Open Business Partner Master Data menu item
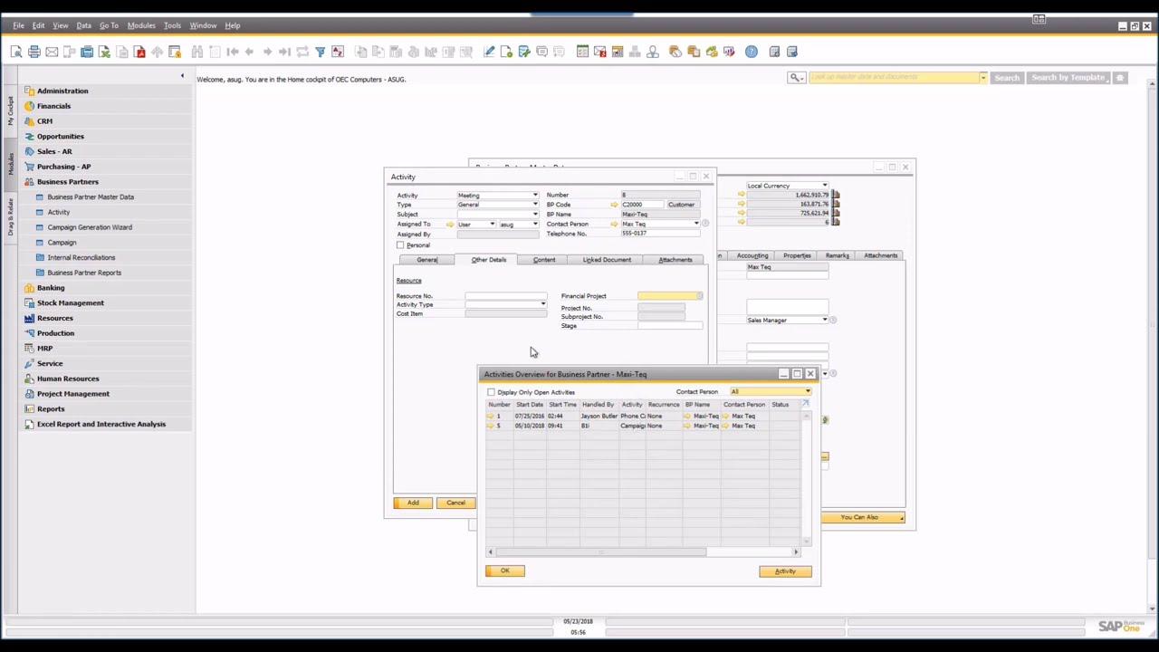Screen dimensions: 1159x652 [91, 197]
